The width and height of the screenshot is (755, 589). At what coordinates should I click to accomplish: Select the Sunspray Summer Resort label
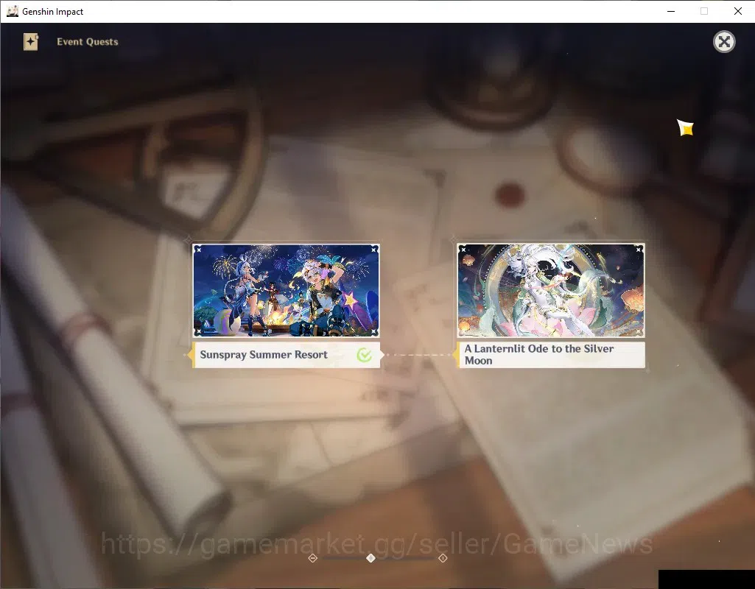[x=286, y=355]
